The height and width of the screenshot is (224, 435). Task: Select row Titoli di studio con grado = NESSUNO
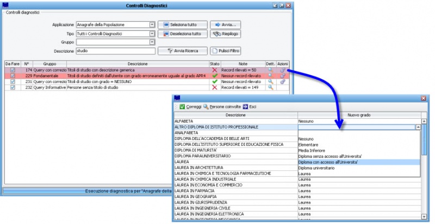pyautogui.click(x=147, y=82)
